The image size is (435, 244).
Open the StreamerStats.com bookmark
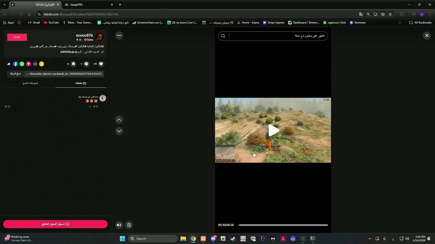coord(147,23)
